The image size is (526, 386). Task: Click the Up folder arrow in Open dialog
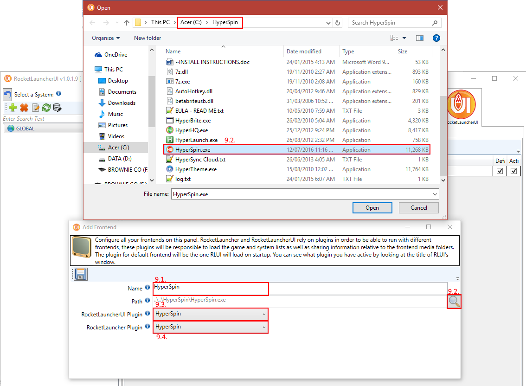pyautogui.click(x=127, y=23)
